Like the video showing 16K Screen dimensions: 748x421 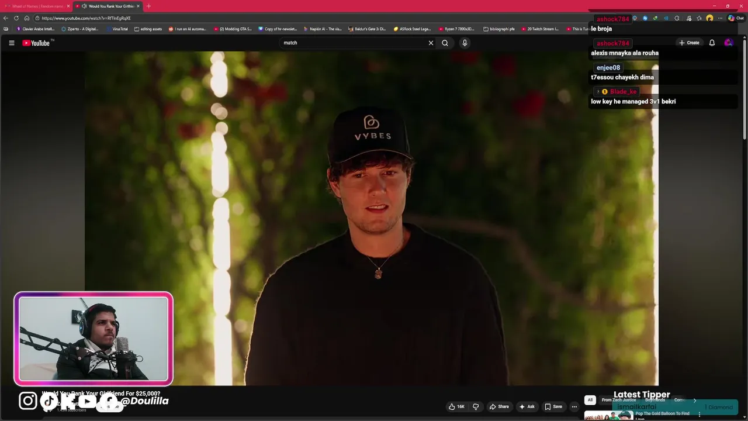click(457, 406)
